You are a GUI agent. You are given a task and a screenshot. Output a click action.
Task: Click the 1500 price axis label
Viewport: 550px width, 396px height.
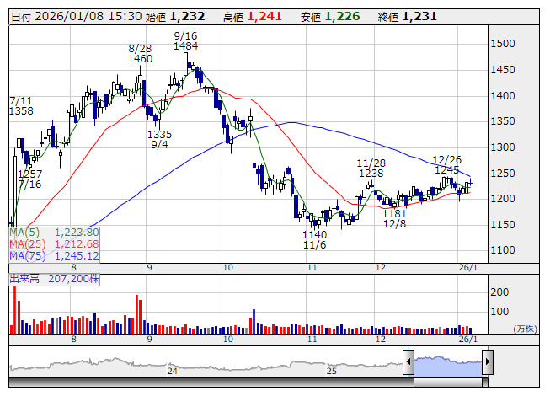[x=503, y=44]
